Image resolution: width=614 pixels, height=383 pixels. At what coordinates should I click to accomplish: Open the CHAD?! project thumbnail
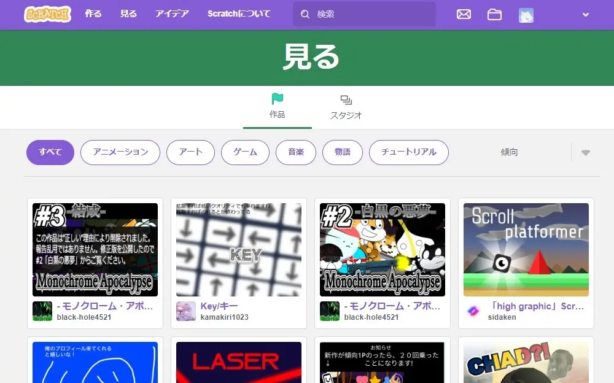(526, 362)
